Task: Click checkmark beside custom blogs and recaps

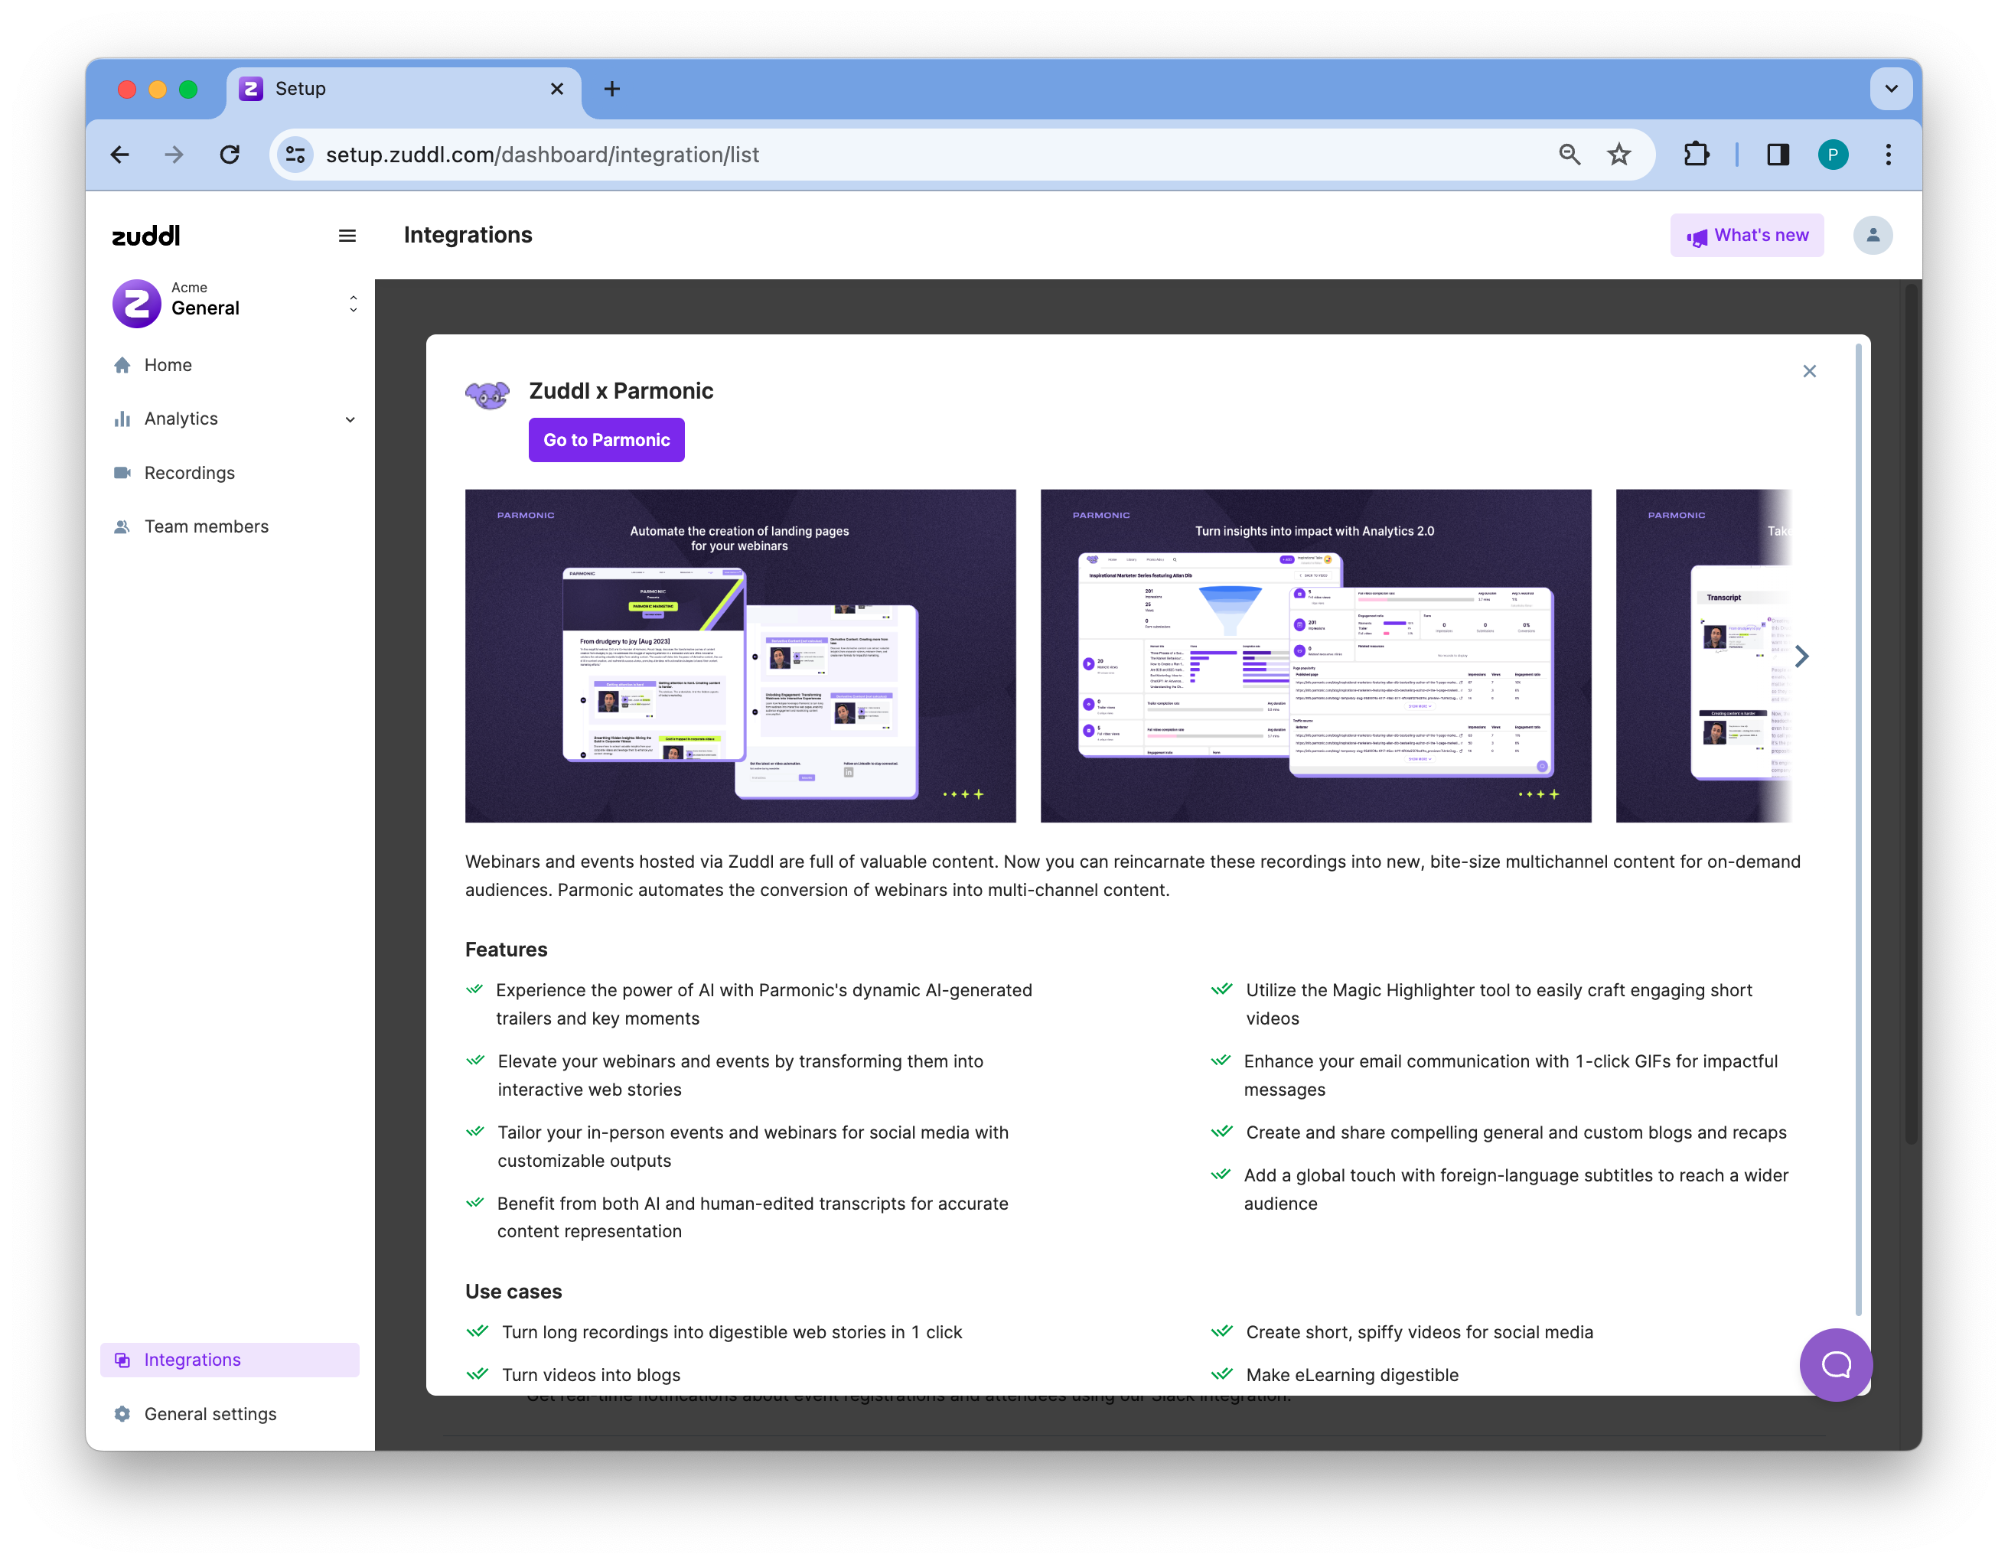Action: (x=1222, y=1132)
